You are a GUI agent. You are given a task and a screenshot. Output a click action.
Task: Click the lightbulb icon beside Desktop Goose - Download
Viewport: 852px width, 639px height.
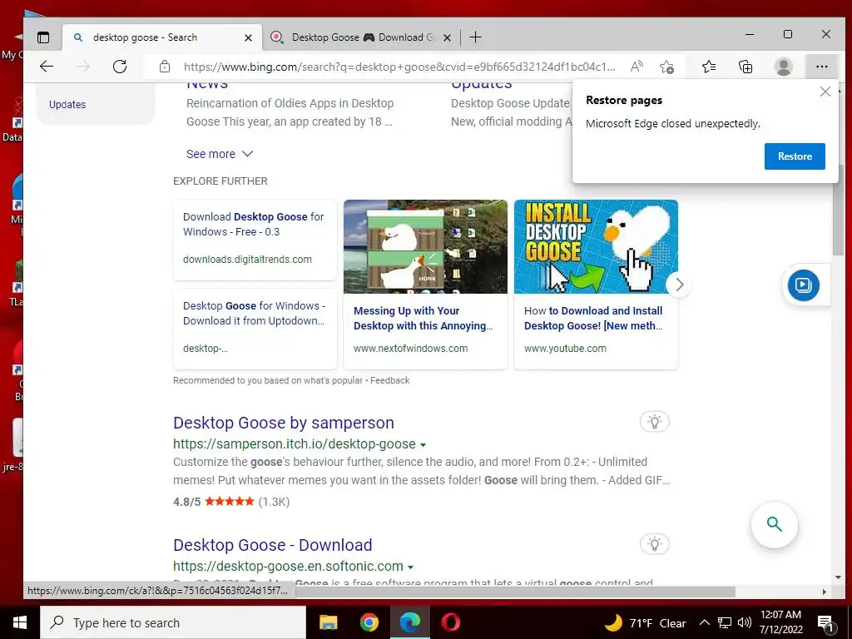click(x=655, y=544)
